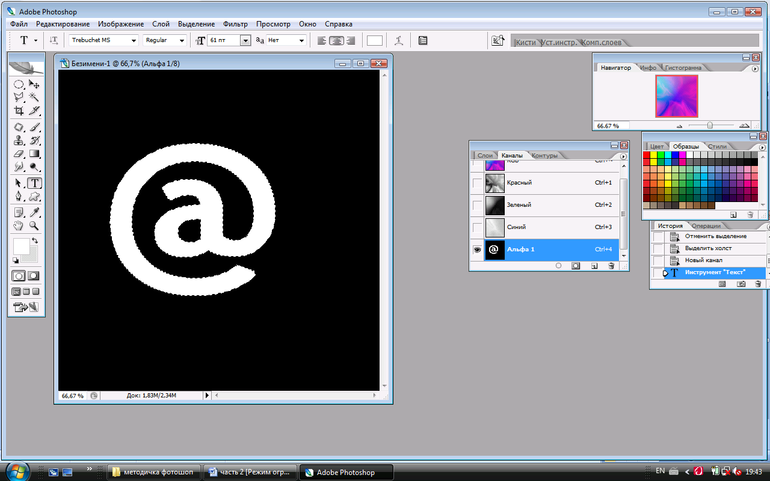The height and width of the screenshot is (481, 770).
Task: Create new snapshot in History panel
Action: point(741,284)
